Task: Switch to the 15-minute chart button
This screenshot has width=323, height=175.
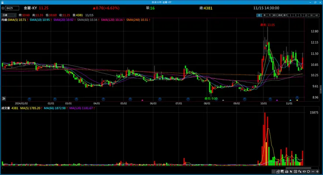Action: pyautogui.click(x=306, y=15)
